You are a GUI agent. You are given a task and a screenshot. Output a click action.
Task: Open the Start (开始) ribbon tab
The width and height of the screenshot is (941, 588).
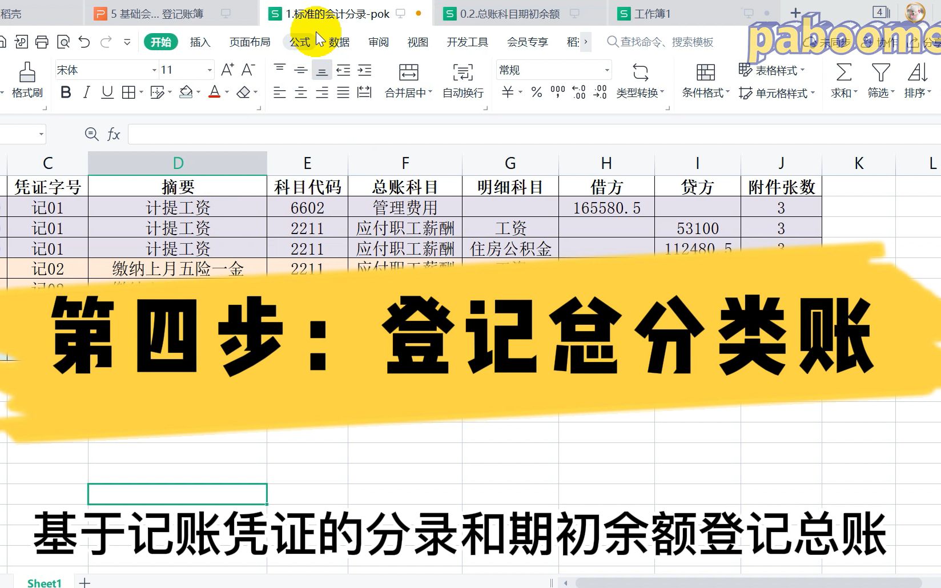(x=160, y=42)
